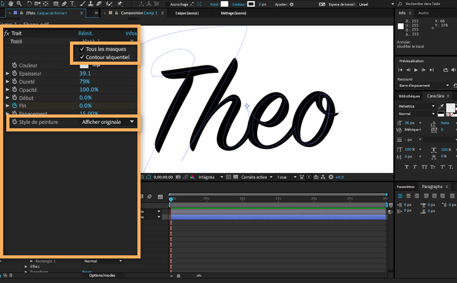The image size is (457, 283).
Task: Select the Clone Stamp tool
Action: (90, 4)
